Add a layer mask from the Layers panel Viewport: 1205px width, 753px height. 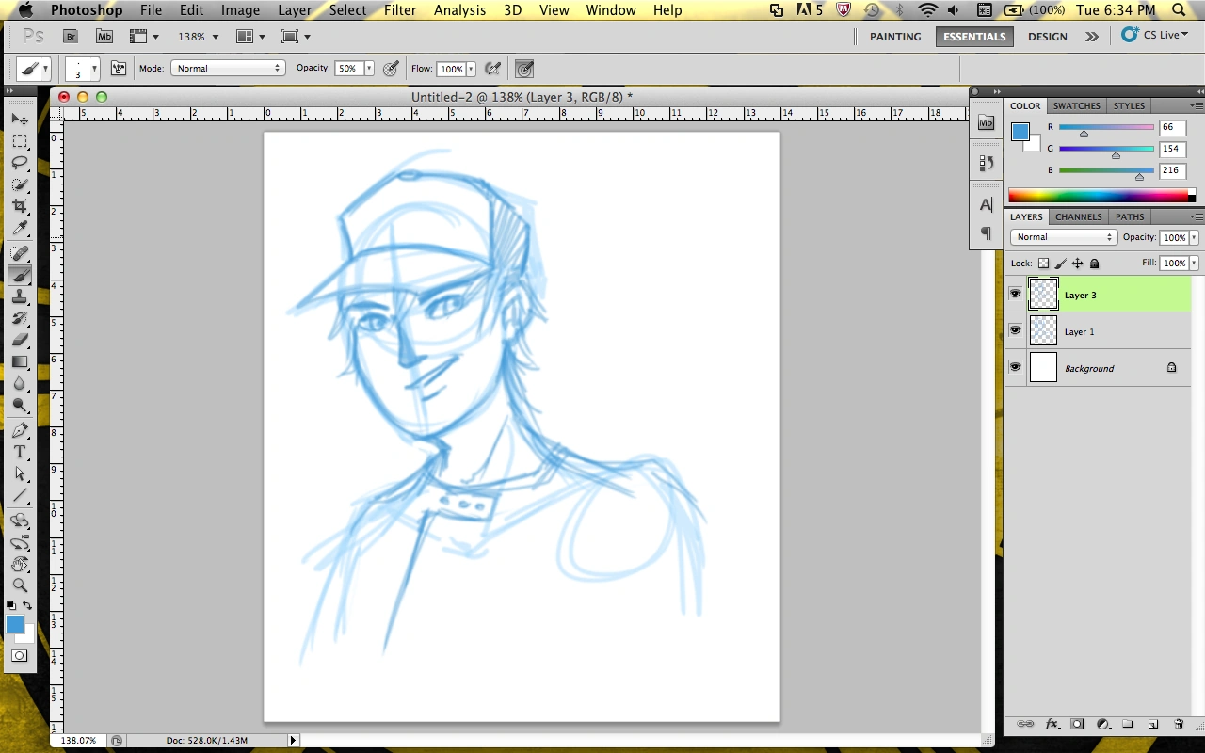[x=1077, y=724]
